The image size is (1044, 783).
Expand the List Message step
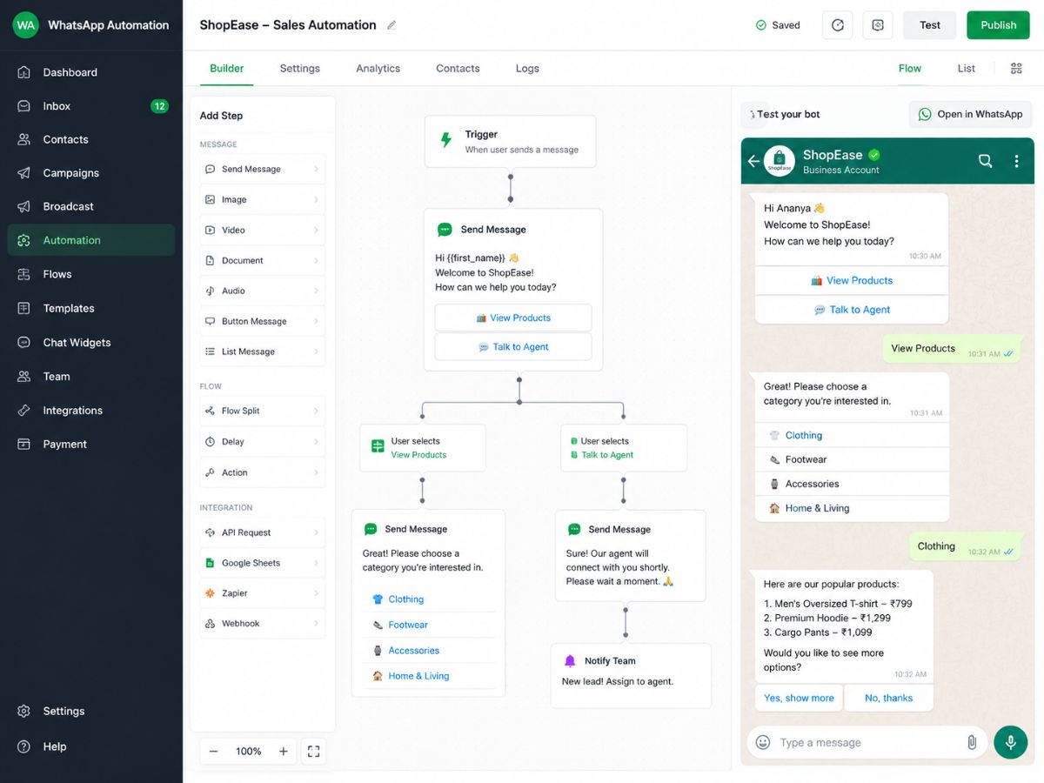[x=263, y=351]
